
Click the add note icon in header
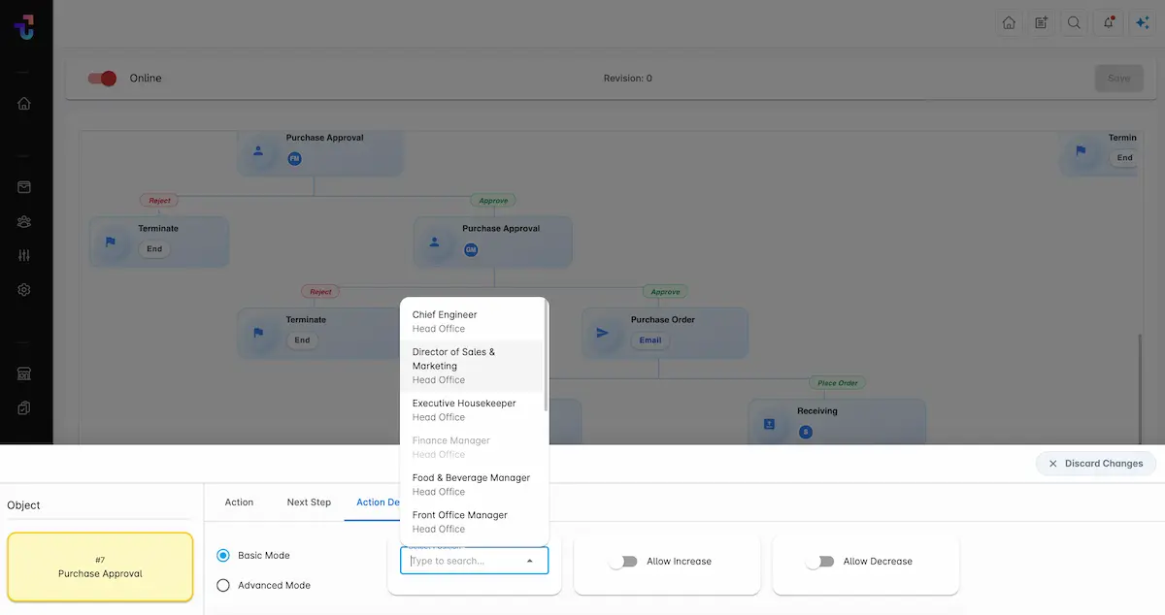click(x=1041, y=23)
